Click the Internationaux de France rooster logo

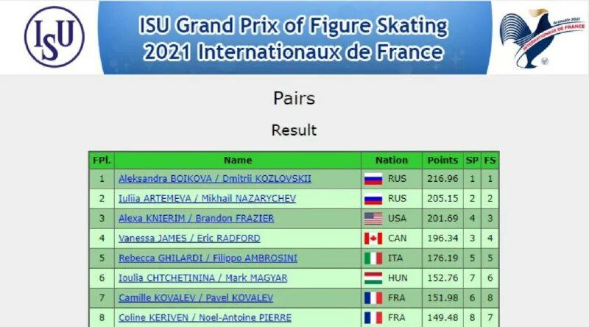(542, 38)
